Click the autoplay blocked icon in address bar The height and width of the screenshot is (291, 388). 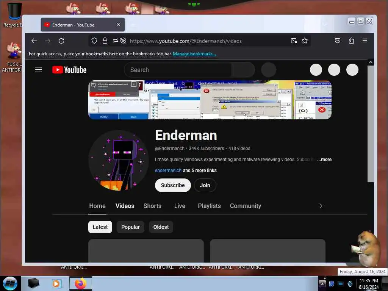[x=123, y=41]
